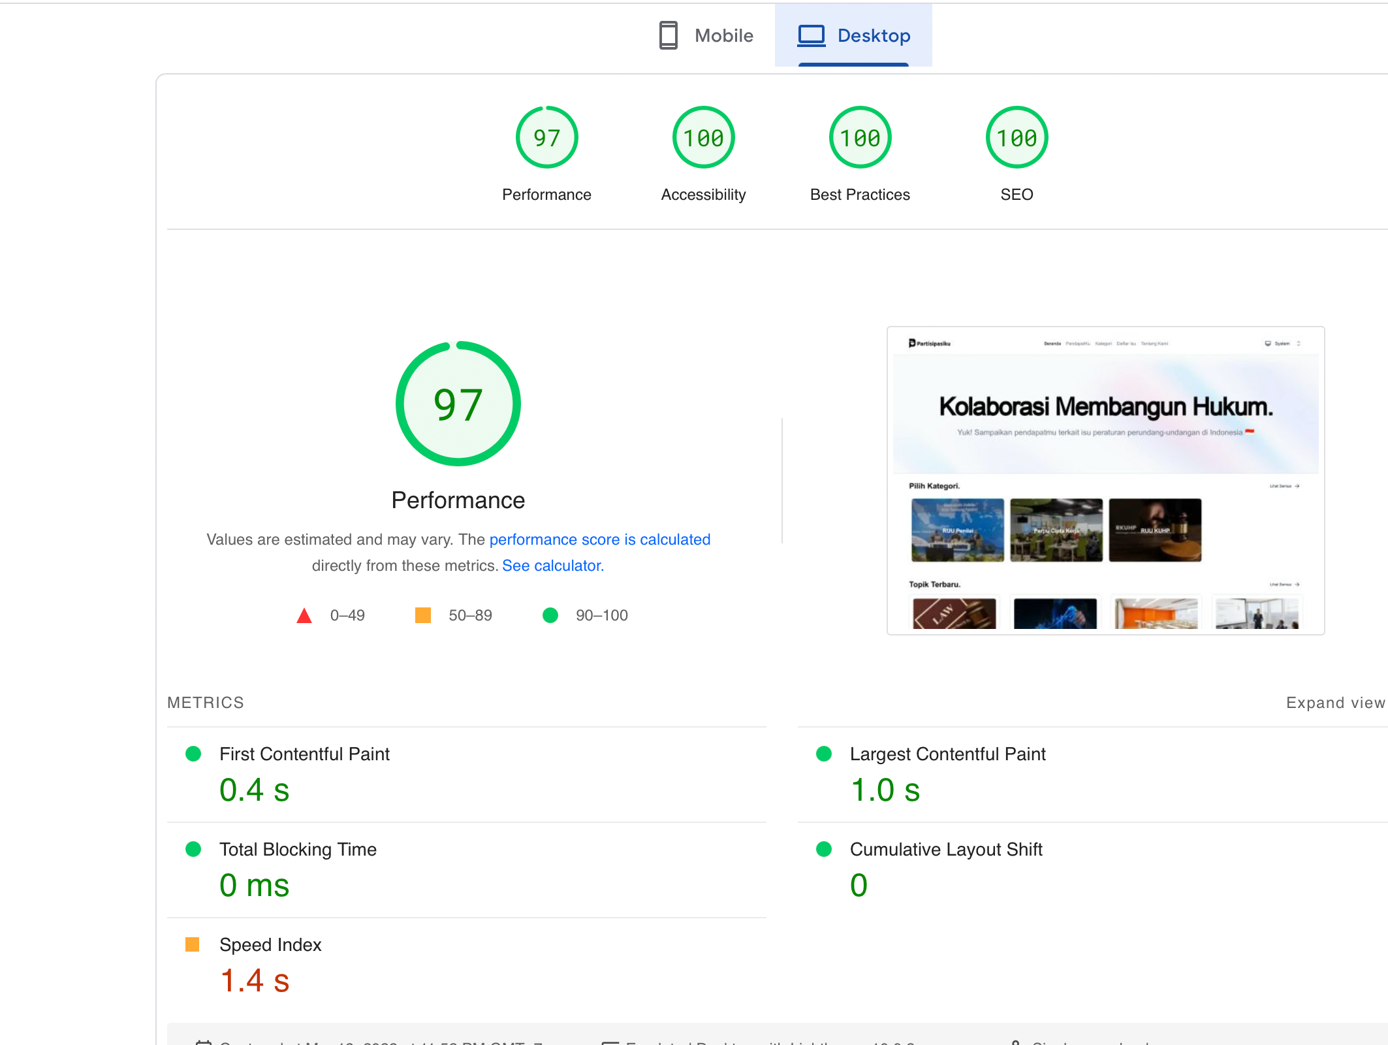Click the large Performance 97 circle
This screenshot has height=1045, width=1388.
coord(458,404)
